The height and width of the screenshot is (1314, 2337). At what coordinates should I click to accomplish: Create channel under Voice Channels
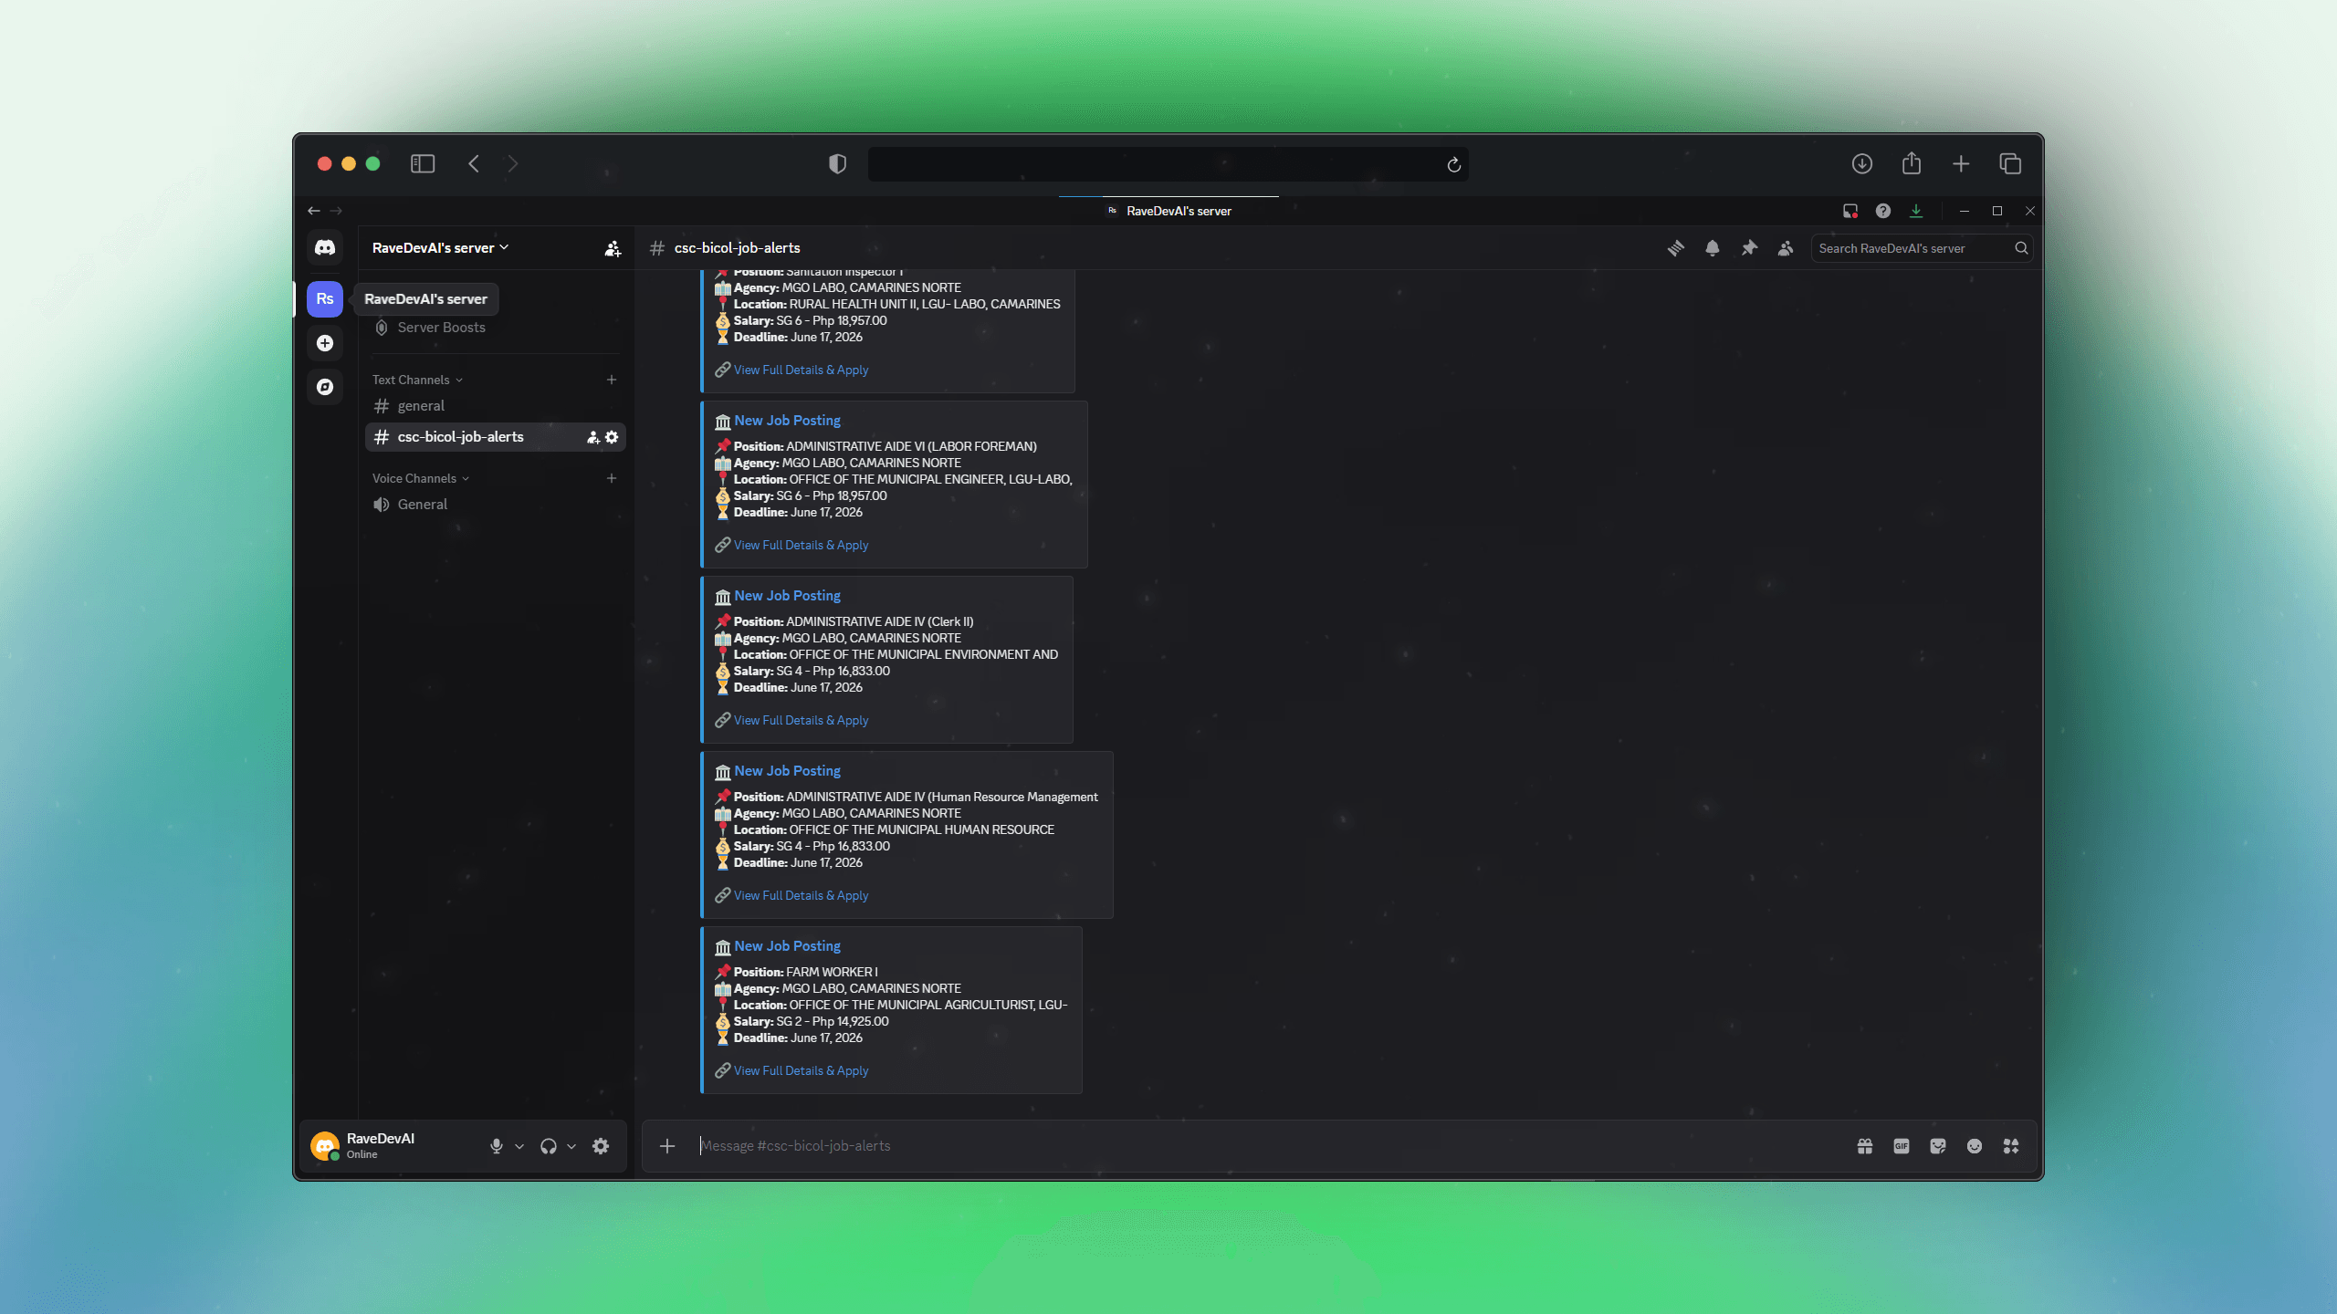click(612, 478)
